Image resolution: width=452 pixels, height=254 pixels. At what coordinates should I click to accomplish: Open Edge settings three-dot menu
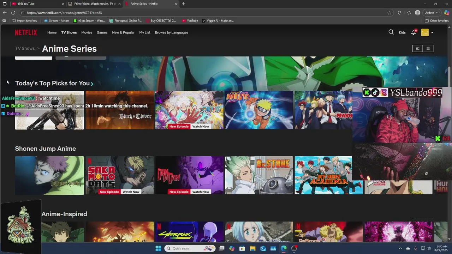[x=438, y=13]
